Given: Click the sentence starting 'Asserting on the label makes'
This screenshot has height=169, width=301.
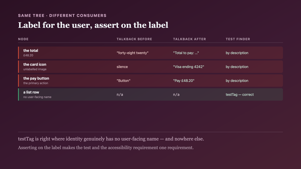Looking at the screenshot, I should (106, 147).
